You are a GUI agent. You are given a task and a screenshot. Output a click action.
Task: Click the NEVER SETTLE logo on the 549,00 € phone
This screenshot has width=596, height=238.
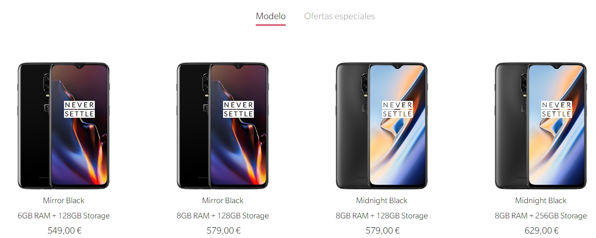pyautogui.click(x=80, y=109)
